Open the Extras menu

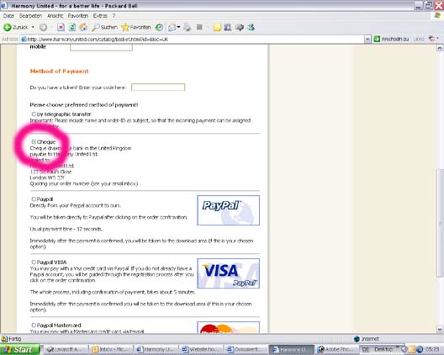pyautogui.click(x=100, y=16)
